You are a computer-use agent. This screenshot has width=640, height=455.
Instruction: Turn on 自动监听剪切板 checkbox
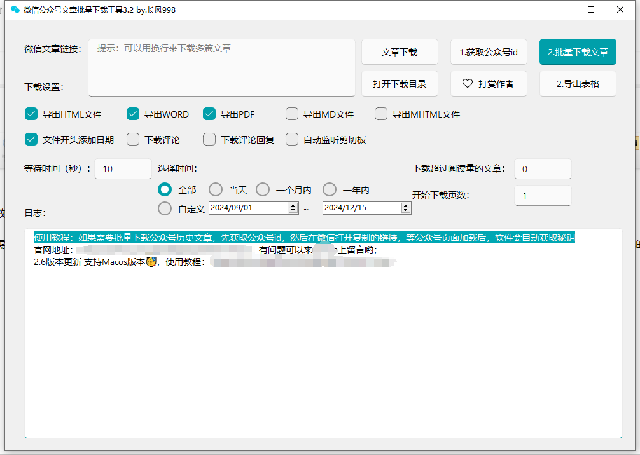pos(292,139)
